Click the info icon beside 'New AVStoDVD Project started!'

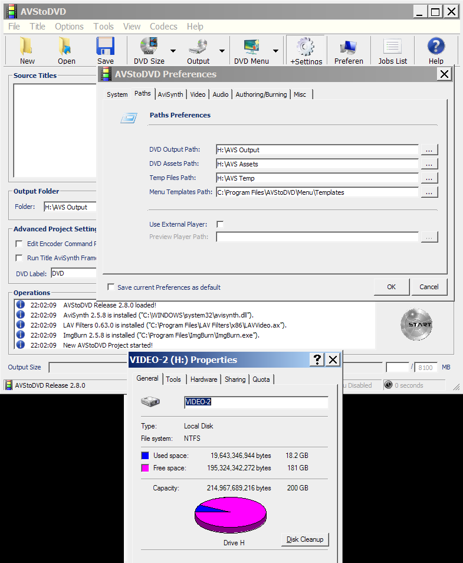(x=21, y=345)
